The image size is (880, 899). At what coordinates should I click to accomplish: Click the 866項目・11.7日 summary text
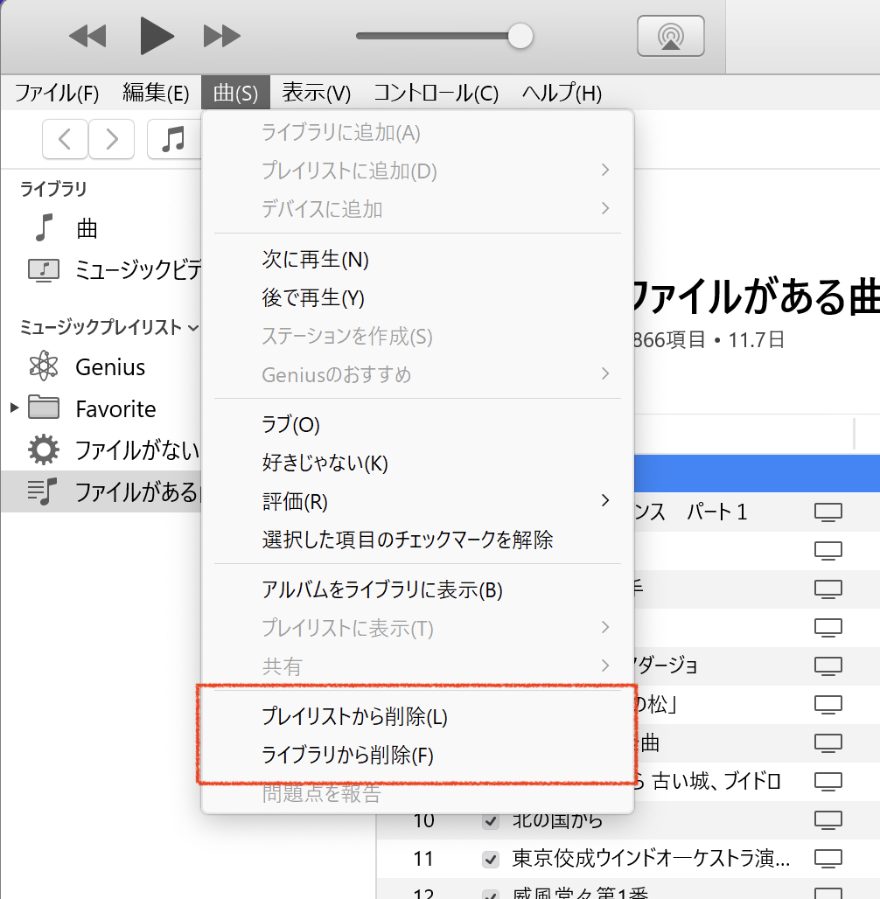tap(709, 340)
